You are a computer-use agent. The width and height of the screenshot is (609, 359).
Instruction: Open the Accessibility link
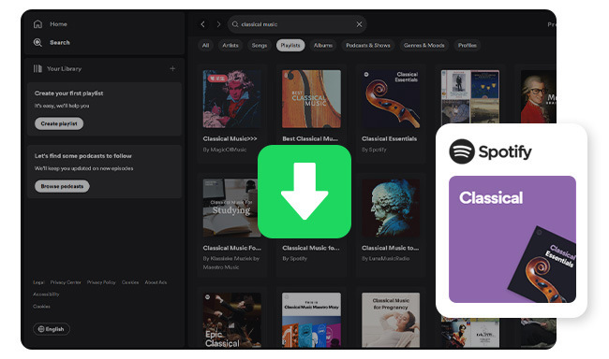pos(46,294)
